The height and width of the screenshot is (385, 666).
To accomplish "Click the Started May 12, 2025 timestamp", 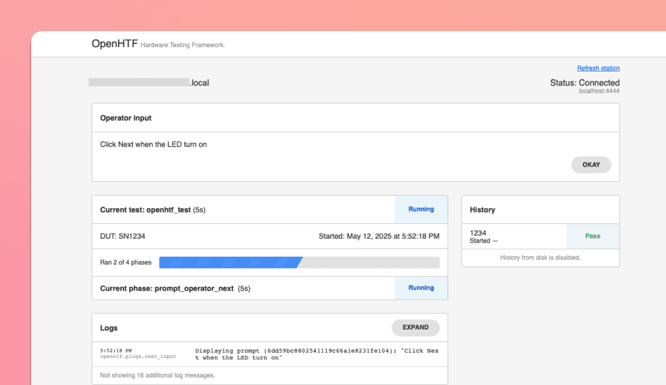I will click(379, 236).
